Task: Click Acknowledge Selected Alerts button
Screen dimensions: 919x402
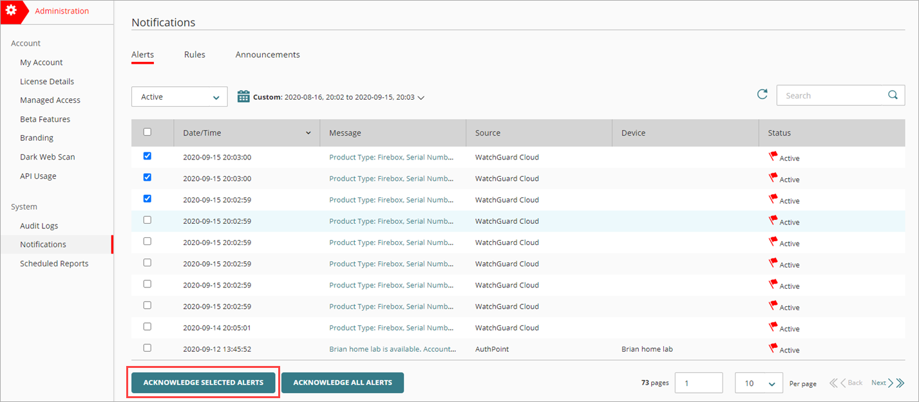Action: click(204, 383)
